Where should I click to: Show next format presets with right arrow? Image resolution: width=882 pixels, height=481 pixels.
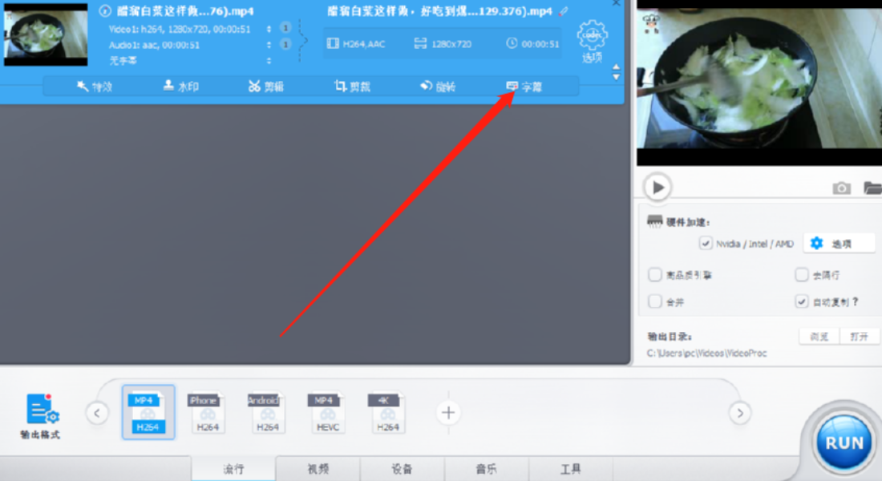[x=740, y=414]
